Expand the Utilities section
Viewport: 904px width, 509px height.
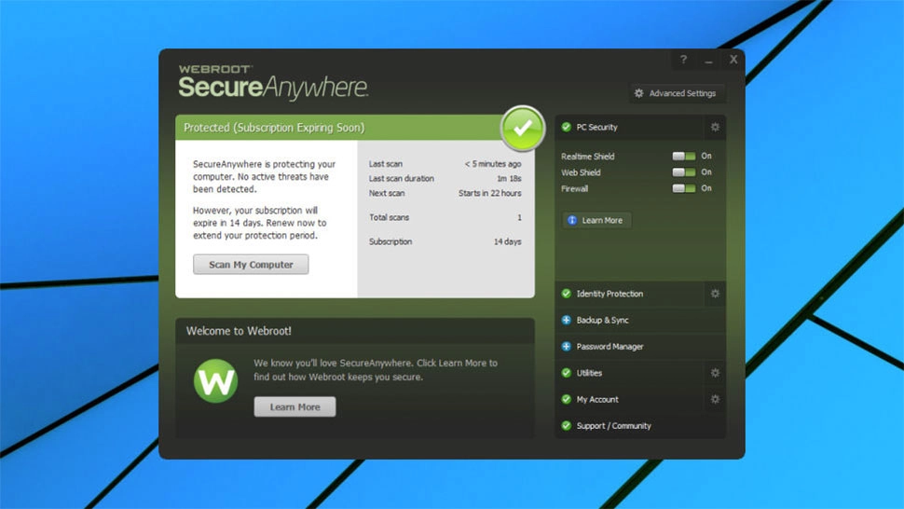click(x=630, y=373)
